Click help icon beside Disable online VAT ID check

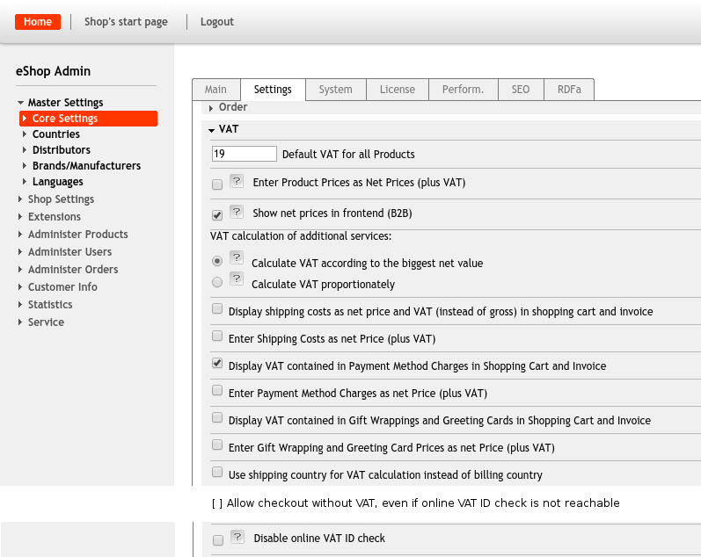pyautogui.click(x=237, y=537)
